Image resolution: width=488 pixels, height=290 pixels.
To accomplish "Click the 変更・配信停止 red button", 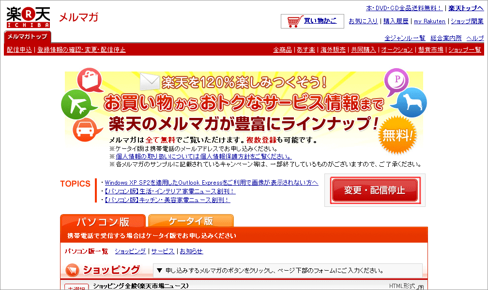I will 375,190.
